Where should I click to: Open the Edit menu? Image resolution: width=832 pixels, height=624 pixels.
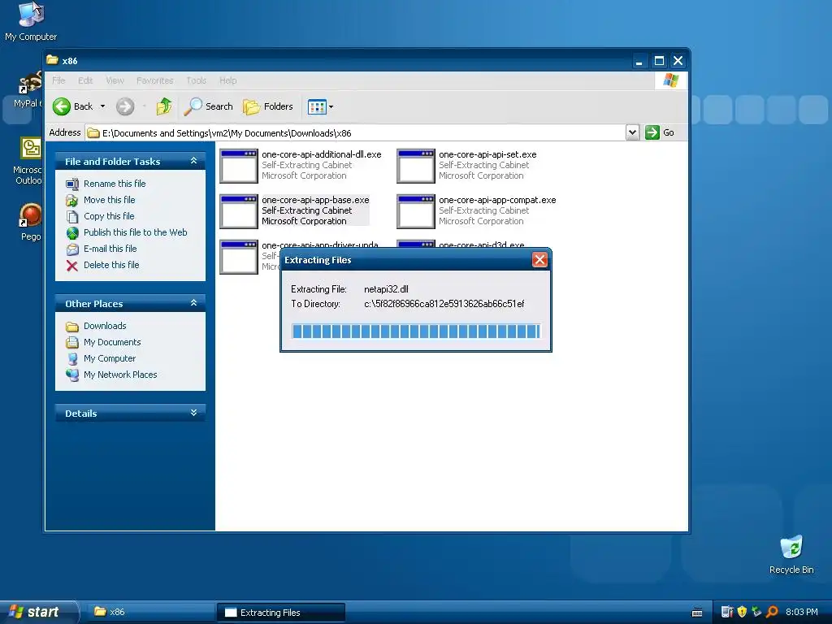[84, 80]
